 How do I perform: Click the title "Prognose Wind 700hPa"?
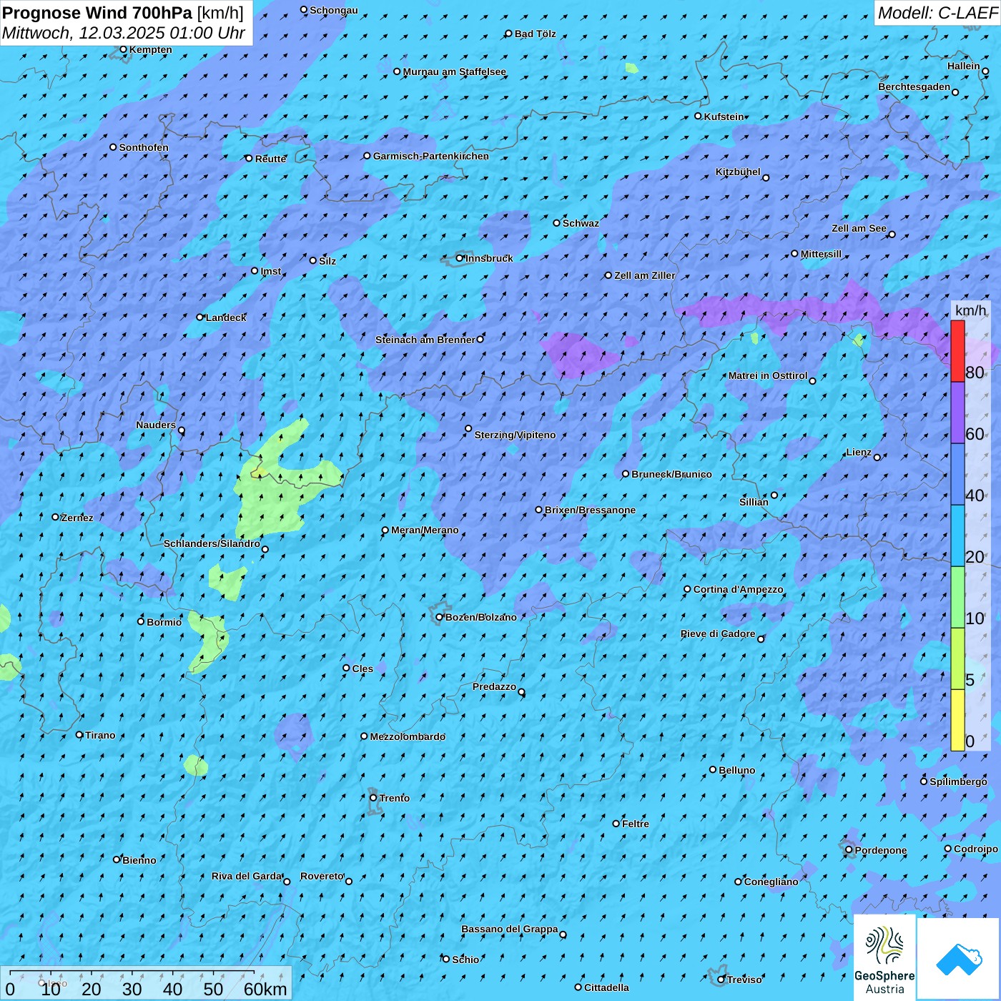(98, 13)
